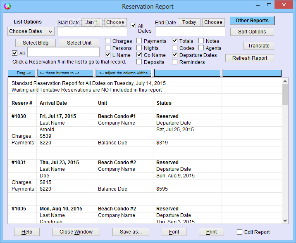The width and height of the screenshot is (296, 243).
Task: Click the second column width handle
Action: 95,73
